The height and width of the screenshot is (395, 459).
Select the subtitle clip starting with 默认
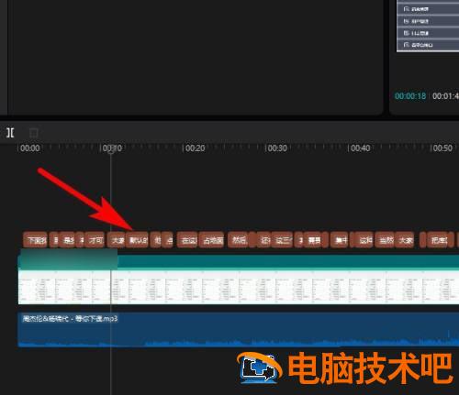[138, 240]
